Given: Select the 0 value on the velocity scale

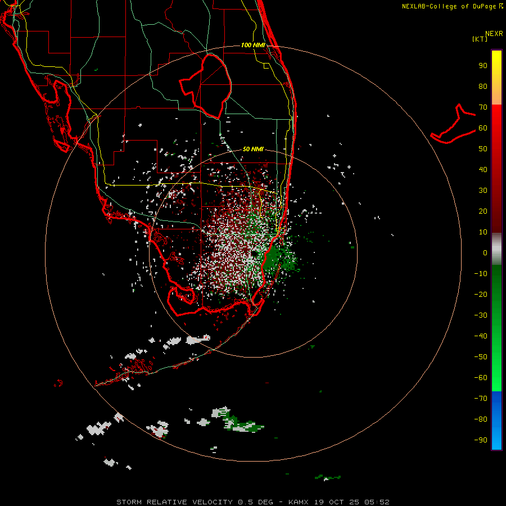Looking at the screenshot, I should [485, 252].
